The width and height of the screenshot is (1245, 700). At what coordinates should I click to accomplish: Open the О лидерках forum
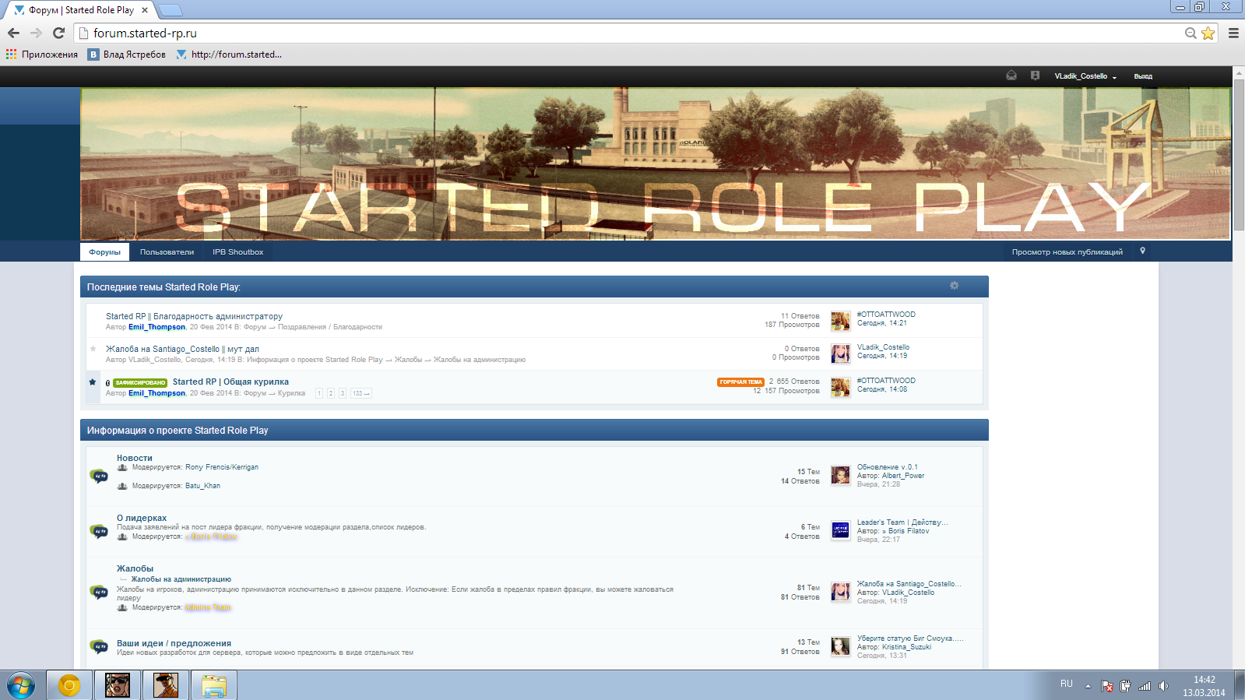coord(142,518)
